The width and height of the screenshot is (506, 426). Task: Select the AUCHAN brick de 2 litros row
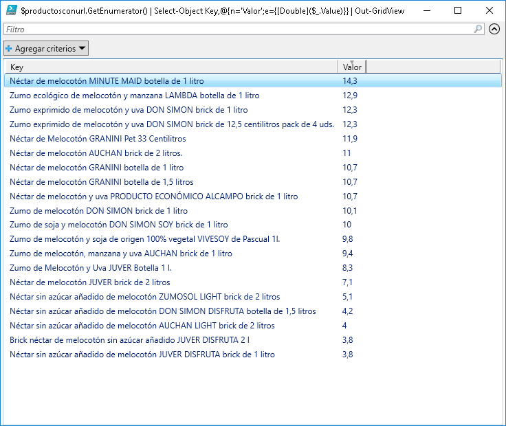tap(96, 153)
